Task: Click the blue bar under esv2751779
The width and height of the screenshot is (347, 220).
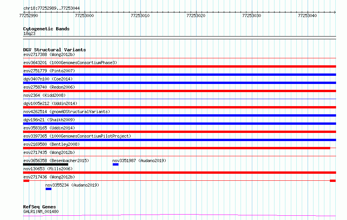Action: click(179, 75)
